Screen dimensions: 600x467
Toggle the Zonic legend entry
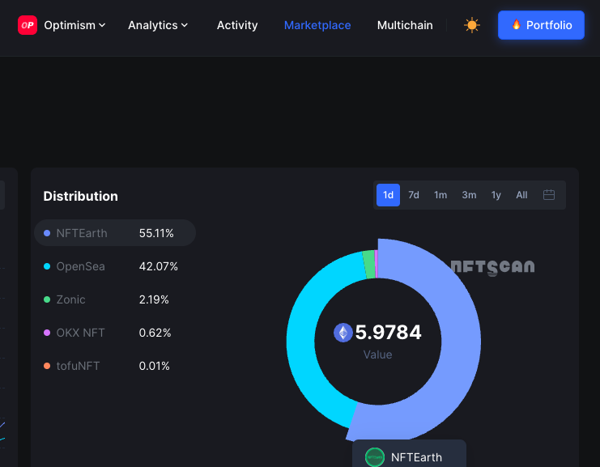[x=106, y=299]
